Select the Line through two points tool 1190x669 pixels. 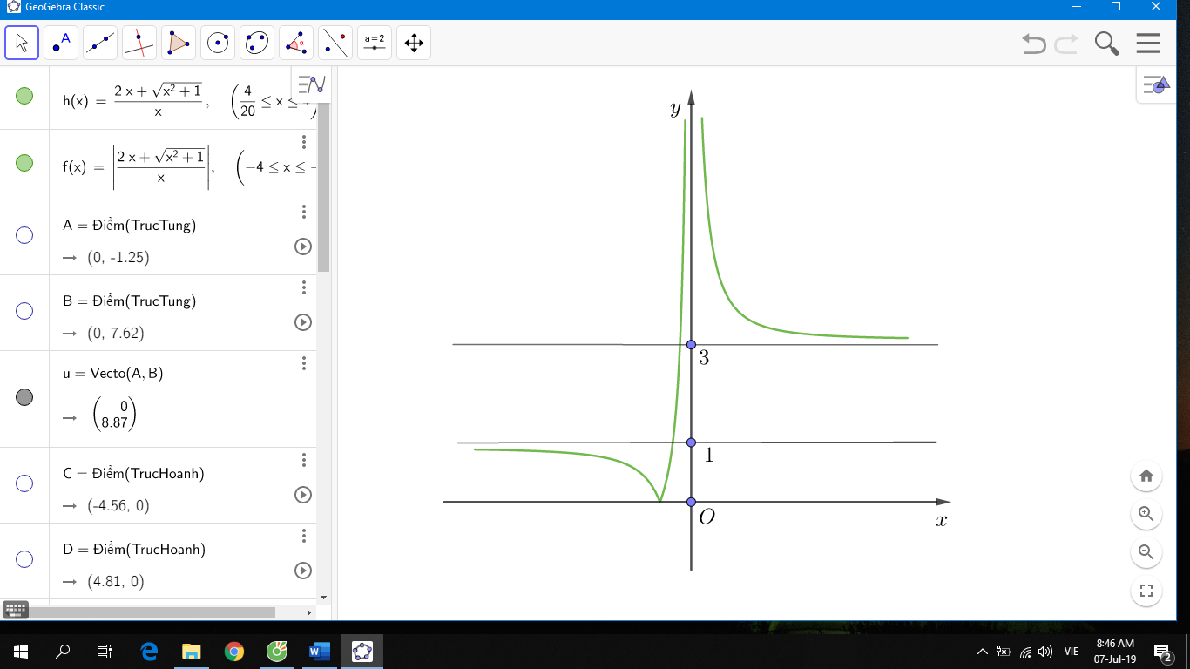(x=100, y=43)
